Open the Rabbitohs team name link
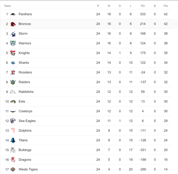178x174 pixels. [26, 92]
